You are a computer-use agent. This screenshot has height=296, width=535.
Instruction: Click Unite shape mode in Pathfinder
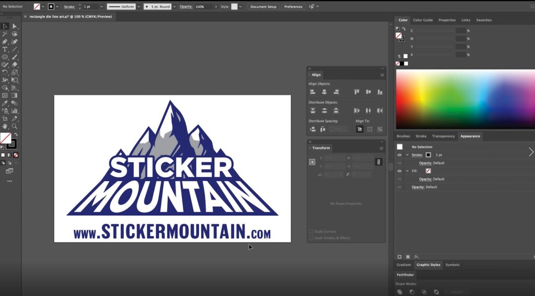(400, 292)
